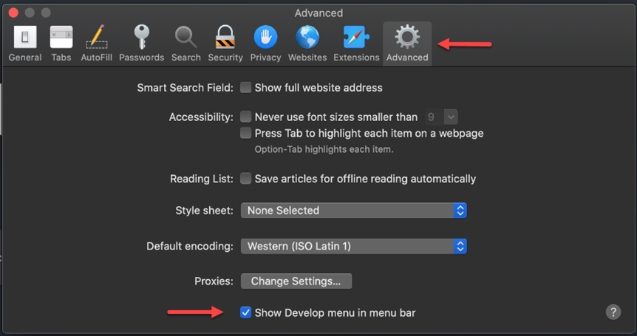This screenshot has height=336, width=637.
Task: Open the Privacy preferences pane
Action: (266, 44)
